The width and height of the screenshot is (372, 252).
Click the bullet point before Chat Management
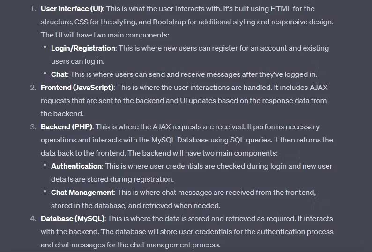(x=45, y=192)
